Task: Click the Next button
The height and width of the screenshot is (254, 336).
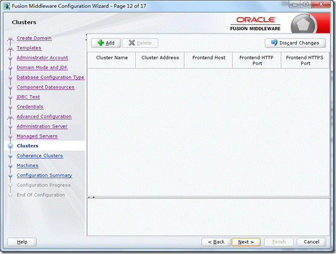Action: click(246, 242)
